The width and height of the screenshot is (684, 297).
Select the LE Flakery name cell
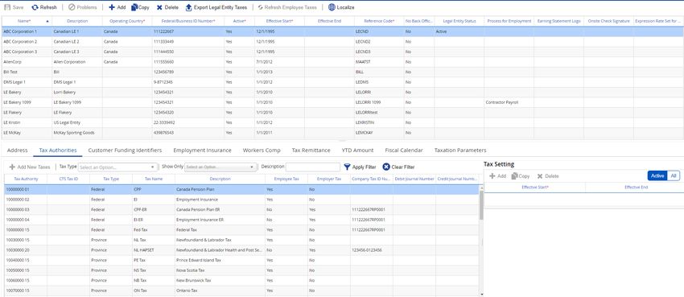(x=27, y=113)
